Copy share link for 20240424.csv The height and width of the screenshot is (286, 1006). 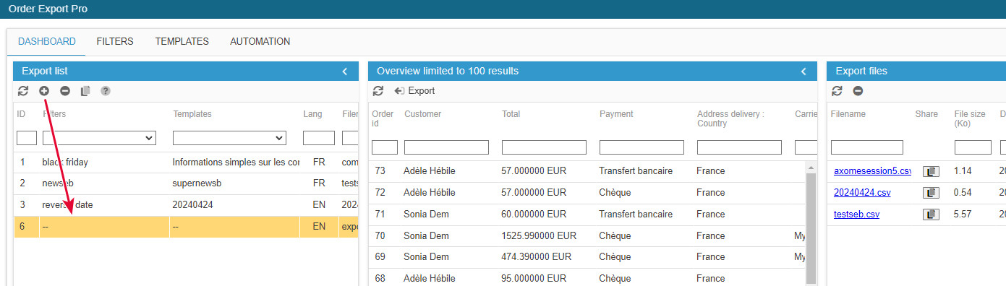[x=931, y=193]
